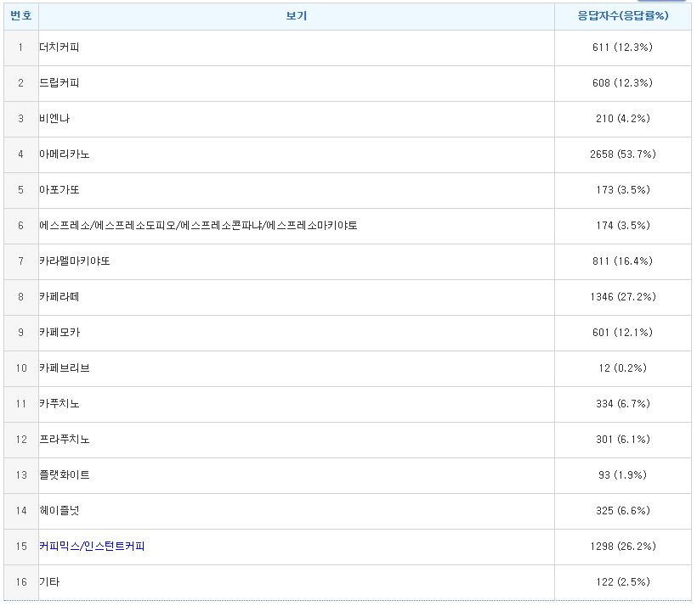The width and height of the screenshot is (697, 606).
Task: Select row number 1 beside 더치커피
Action: tap(21, 47)
